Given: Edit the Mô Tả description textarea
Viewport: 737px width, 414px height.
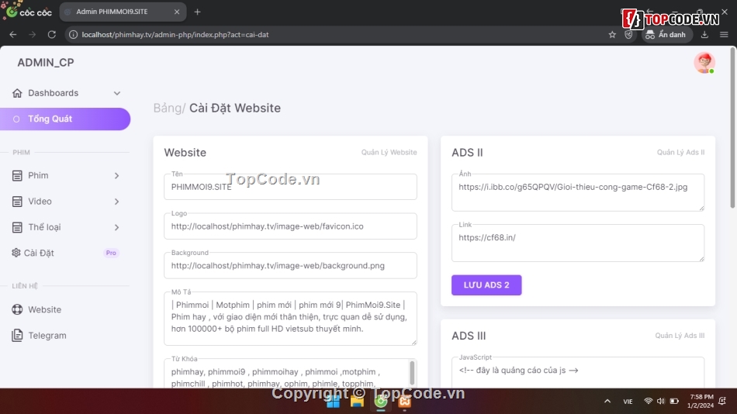Looking at the screenshot, I should pos(290,319).
